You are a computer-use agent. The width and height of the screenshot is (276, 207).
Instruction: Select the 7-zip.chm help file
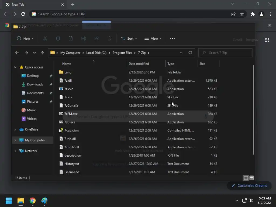(x=71, y=130)
